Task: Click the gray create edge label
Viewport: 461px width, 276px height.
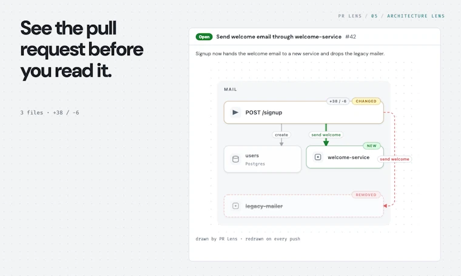Action: pos(281,135)
